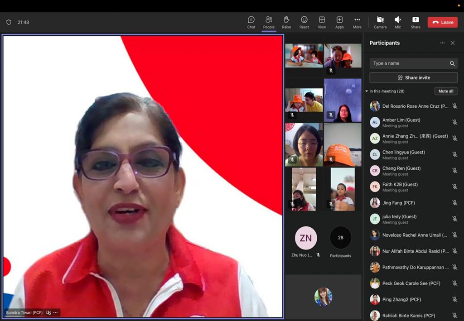Leave the meeting
464x321 pixels.
443,22
